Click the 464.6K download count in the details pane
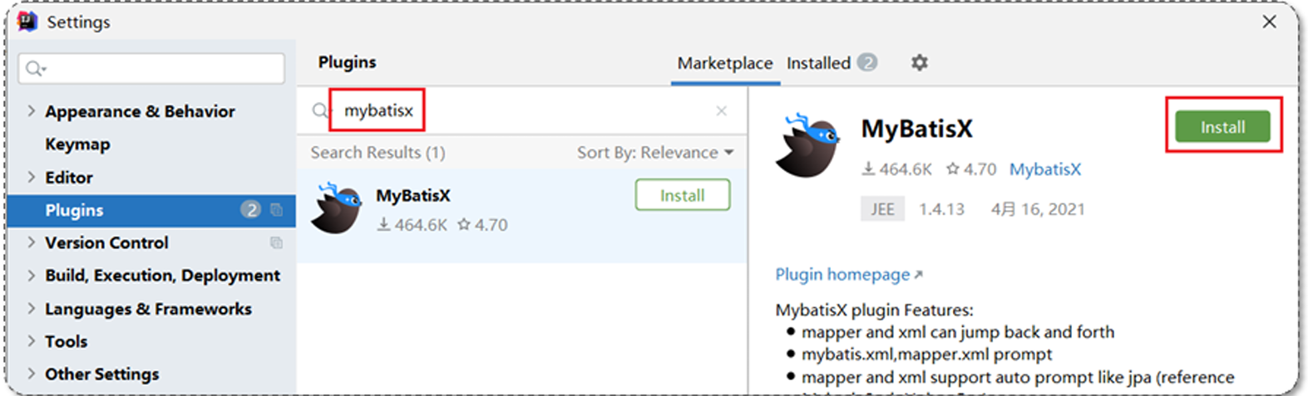The width and height of the screenshot is (1308, 396). (896, 169)
